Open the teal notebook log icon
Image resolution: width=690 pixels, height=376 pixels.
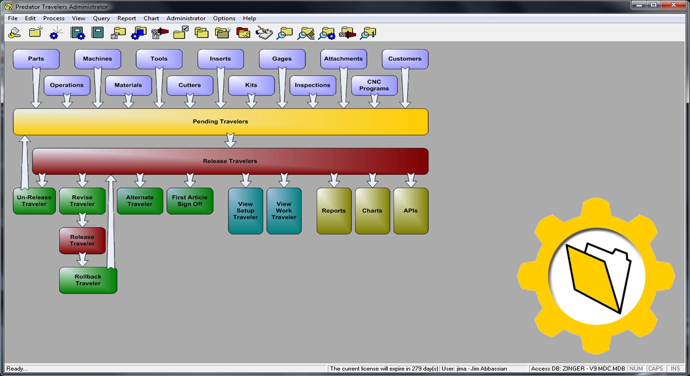(97, 33)
